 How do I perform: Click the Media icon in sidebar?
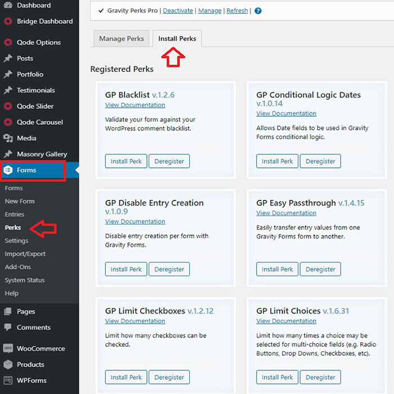pyautogui.click(x=8, y=138)
